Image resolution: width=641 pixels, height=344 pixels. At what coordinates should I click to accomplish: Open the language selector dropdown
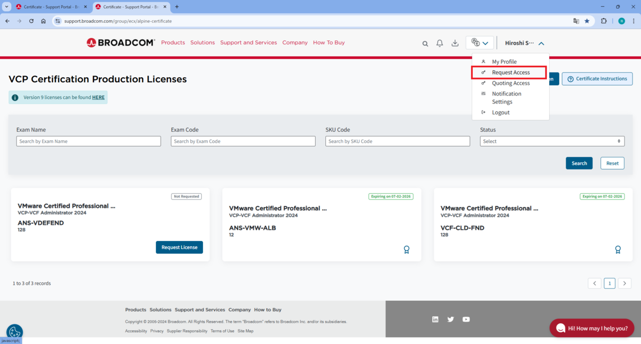(480, 43)
